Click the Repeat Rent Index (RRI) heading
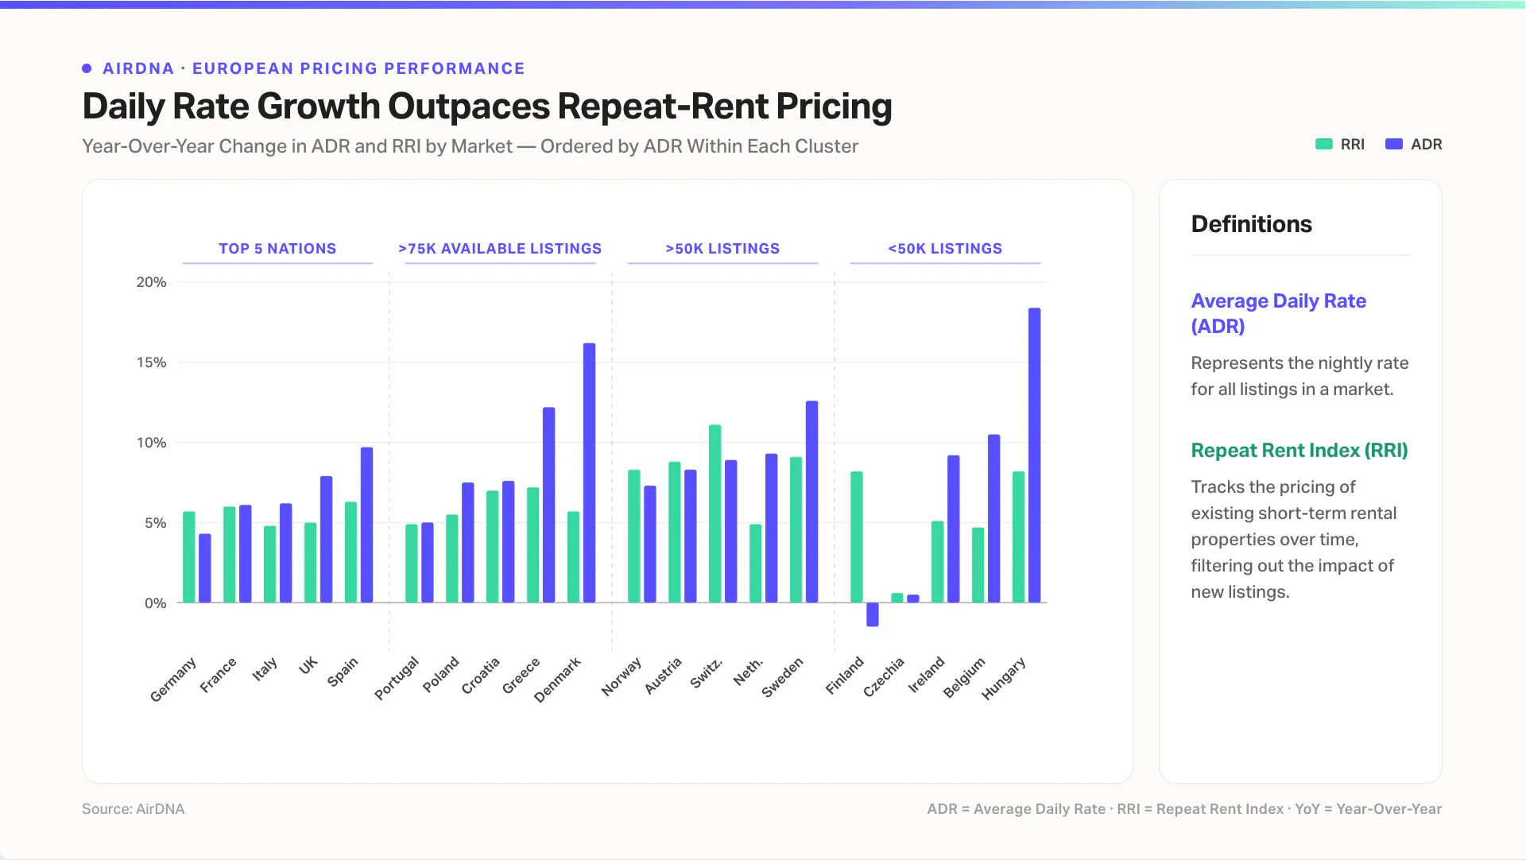The image size is (1526, 860). (x=1299, y=451)
